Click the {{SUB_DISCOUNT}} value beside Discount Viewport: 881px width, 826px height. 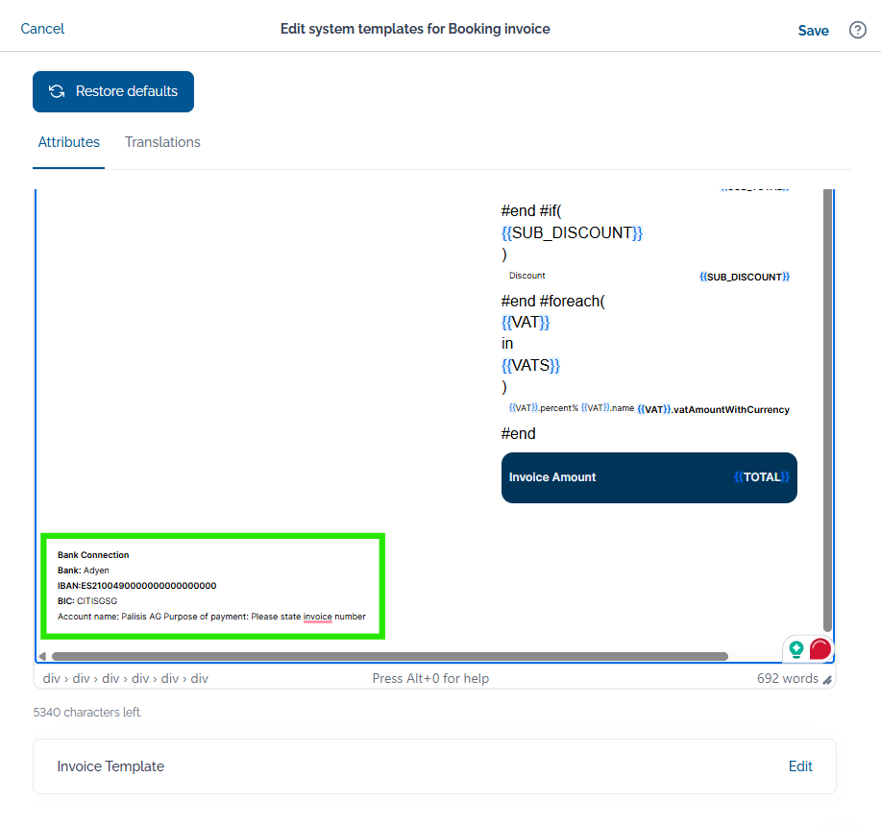(x=745, y=277)
